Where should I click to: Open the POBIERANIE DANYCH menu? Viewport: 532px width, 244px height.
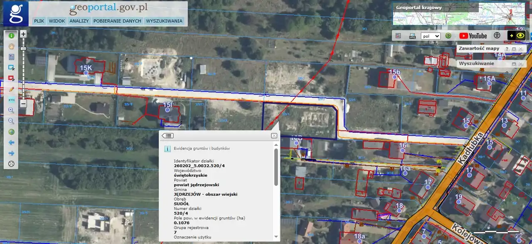click(x=117, y=21)
